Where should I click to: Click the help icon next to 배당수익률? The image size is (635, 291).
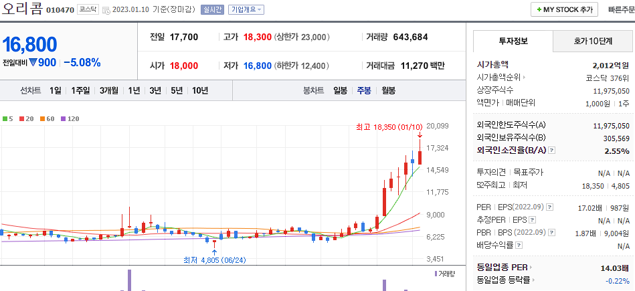(519, 246)
